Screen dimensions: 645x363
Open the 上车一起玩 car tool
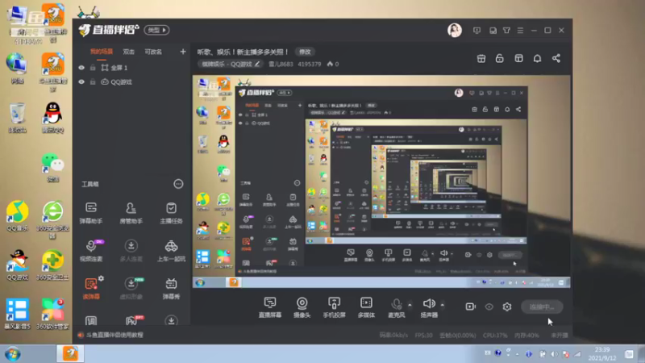[171, 250]
